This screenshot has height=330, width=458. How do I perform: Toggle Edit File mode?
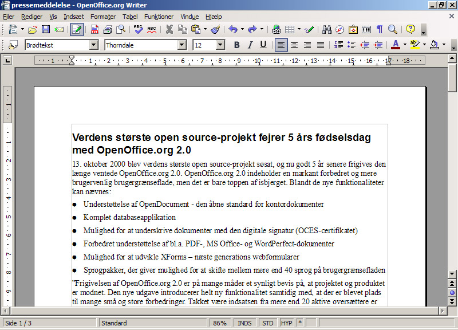(77, 30)
